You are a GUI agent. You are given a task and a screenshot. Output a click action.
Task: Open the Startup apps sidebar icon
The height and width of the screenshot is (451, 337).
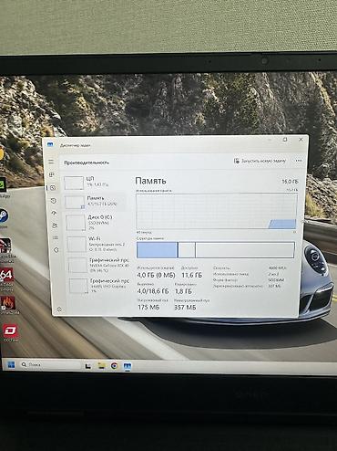(54, 213)
